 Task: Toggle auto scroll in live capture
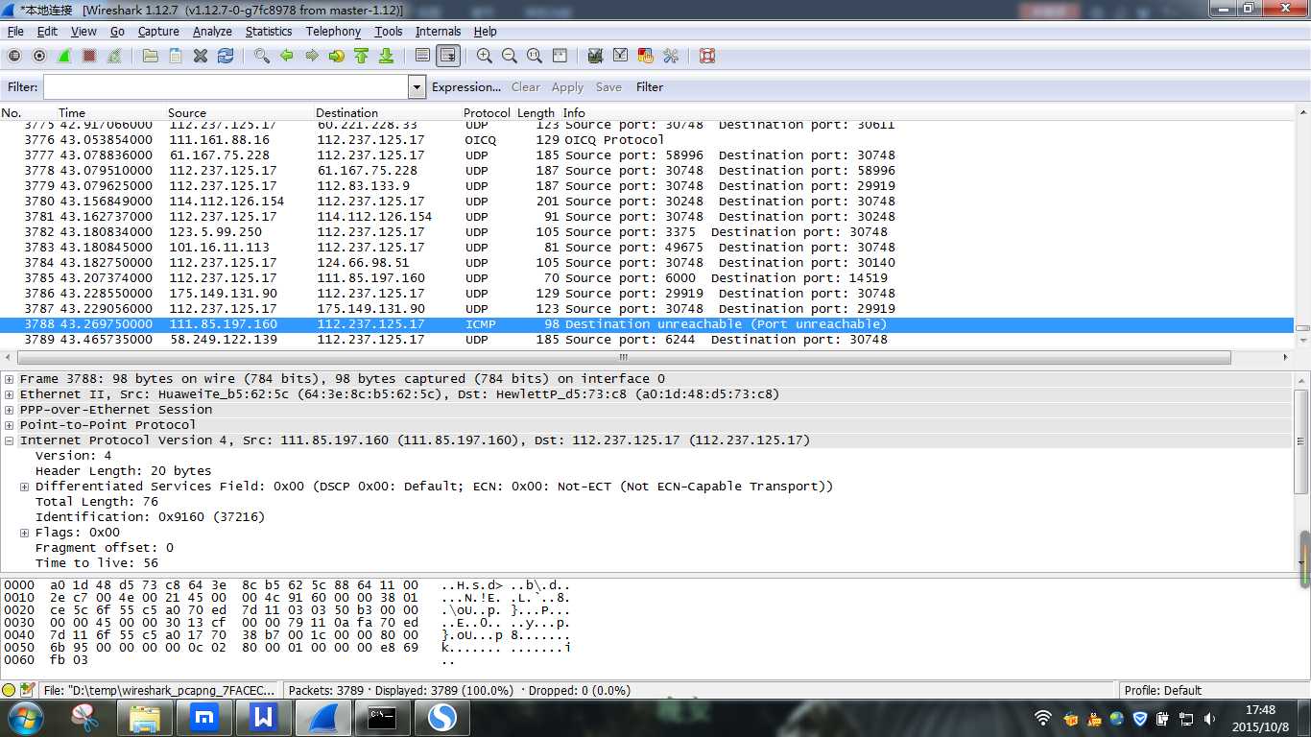tap(448, 56)
